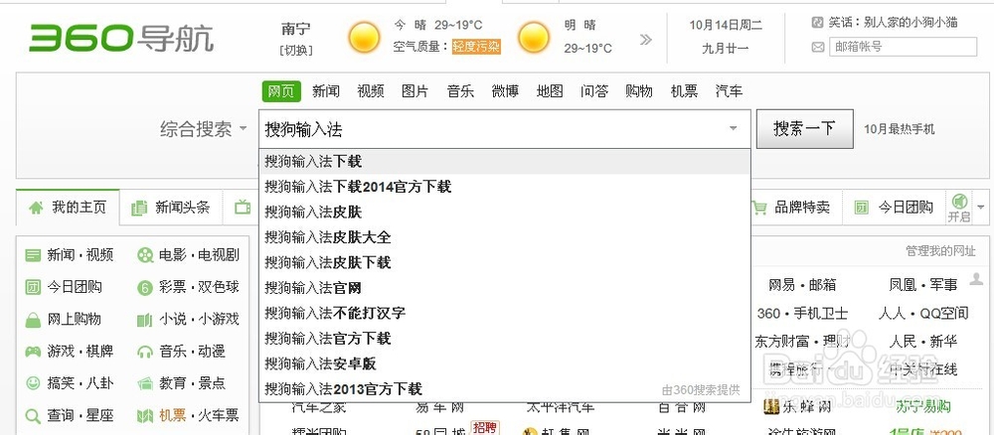
Task: Click the lottery ball icon for 彩票
Action: pyautogui.click(x=145, y=288)
